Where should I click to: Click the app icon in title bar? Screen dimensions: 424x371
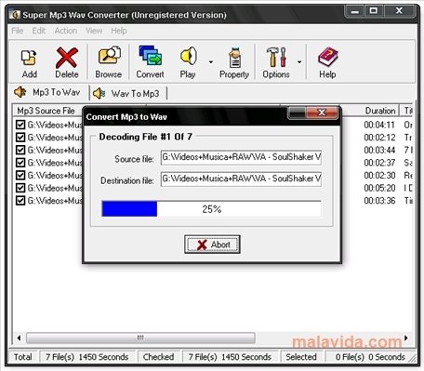point(15,14)
